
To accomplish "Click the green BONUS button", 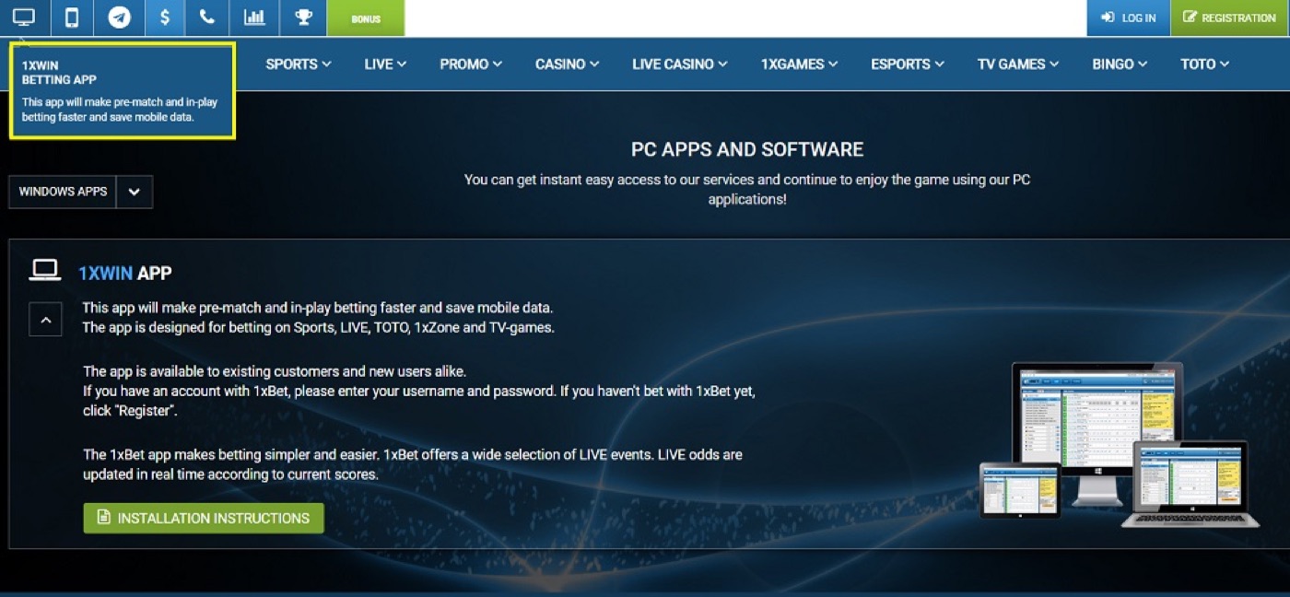I will tap(366, 18).
